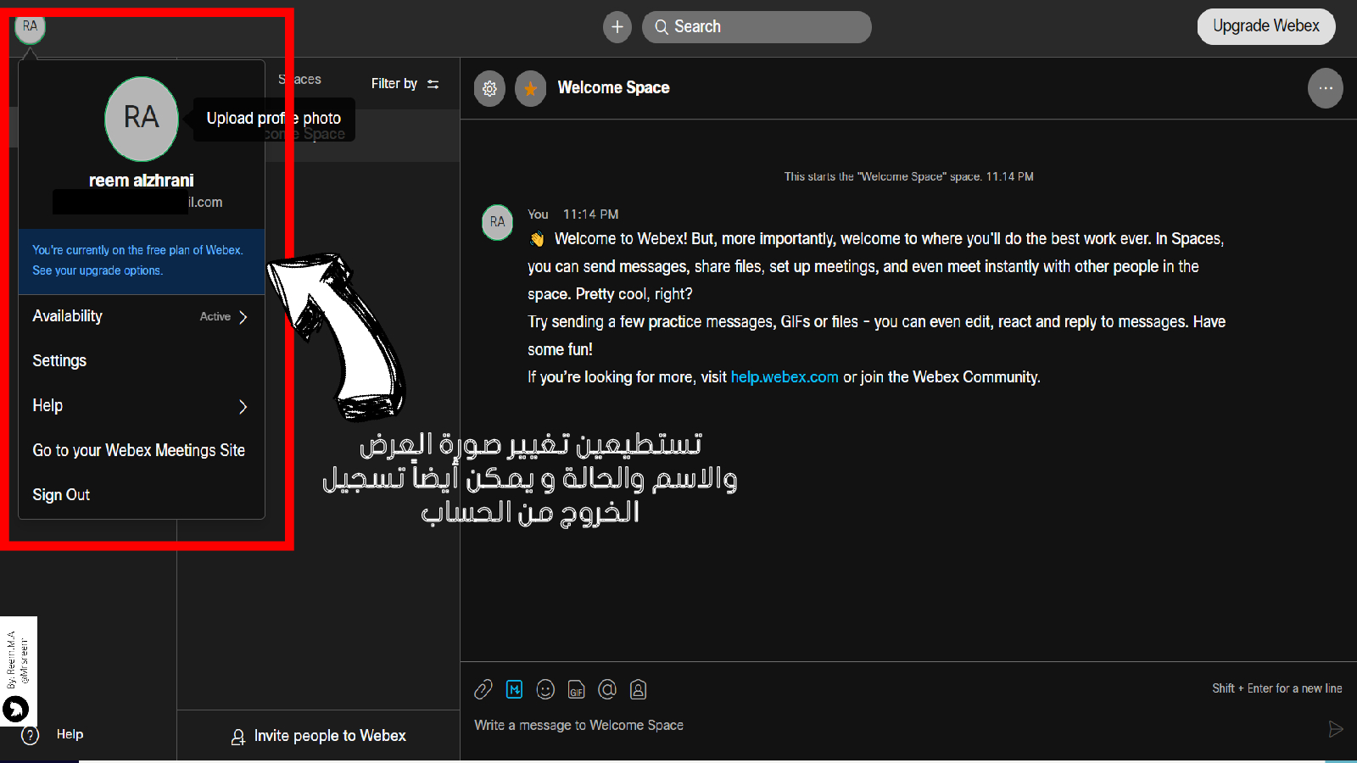Viewport: 1357px width, 763px height.
Task: Open the three-dots more options menu
Action: coord(1325,88)
